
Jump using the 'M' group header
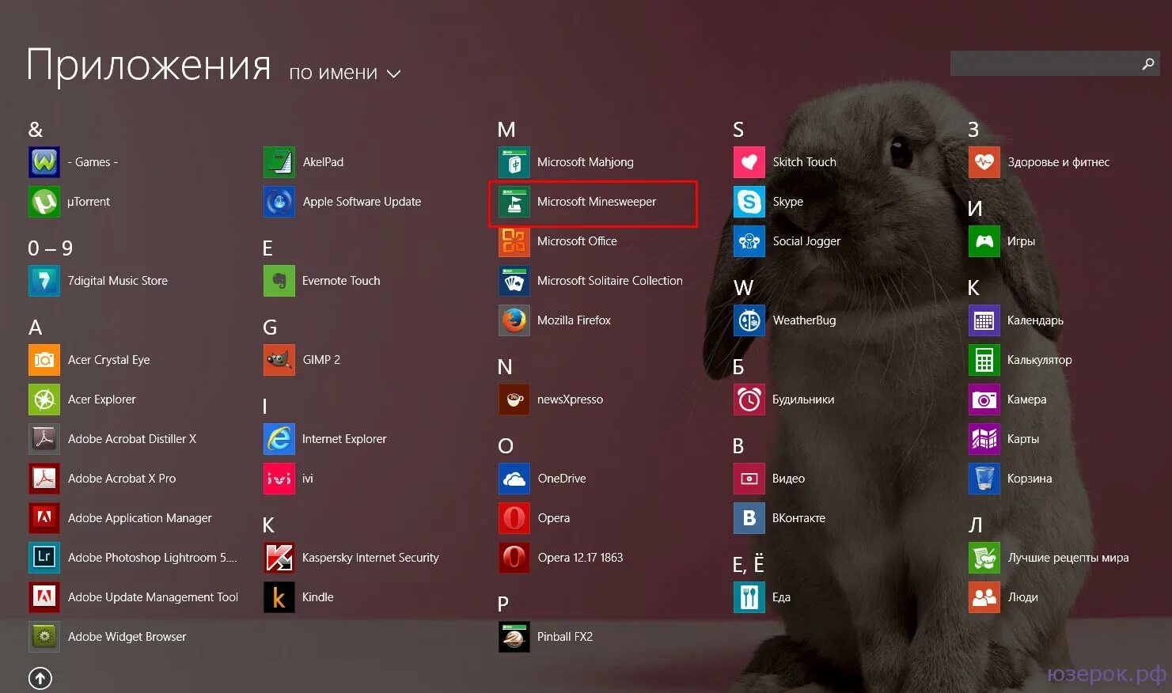tap(506, 130)
